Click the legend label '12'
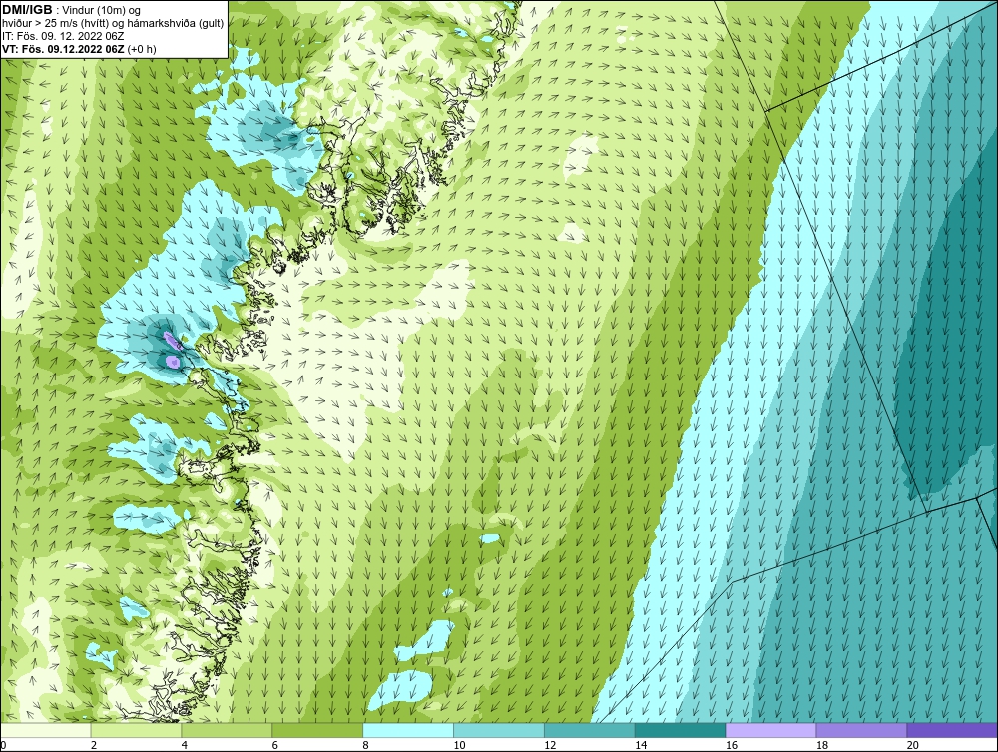Viewport: 998px width, 752px height. (550, 745)
